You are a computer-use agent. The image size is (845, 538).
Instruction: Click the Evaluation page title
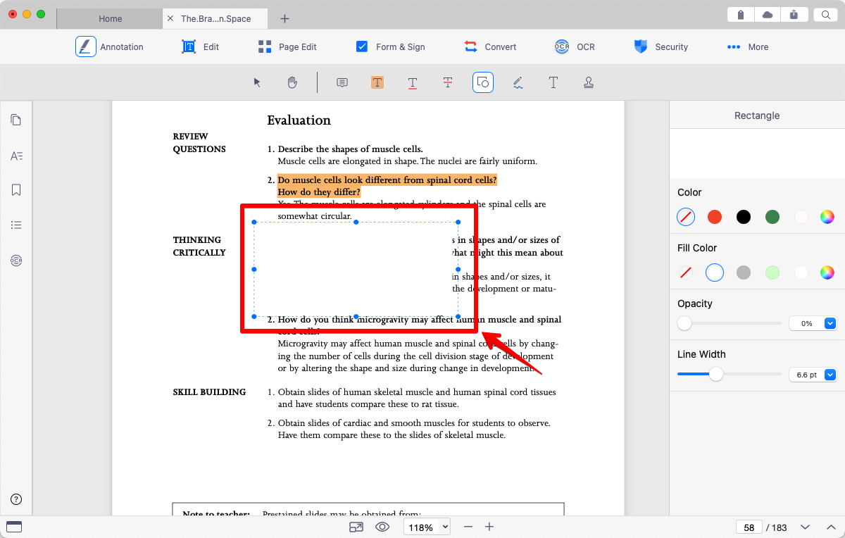coord(299,120)
